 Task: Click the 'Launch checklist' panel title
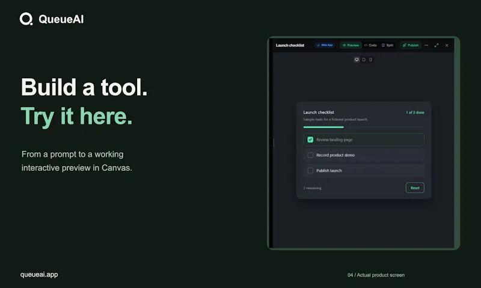coord(290,45)
